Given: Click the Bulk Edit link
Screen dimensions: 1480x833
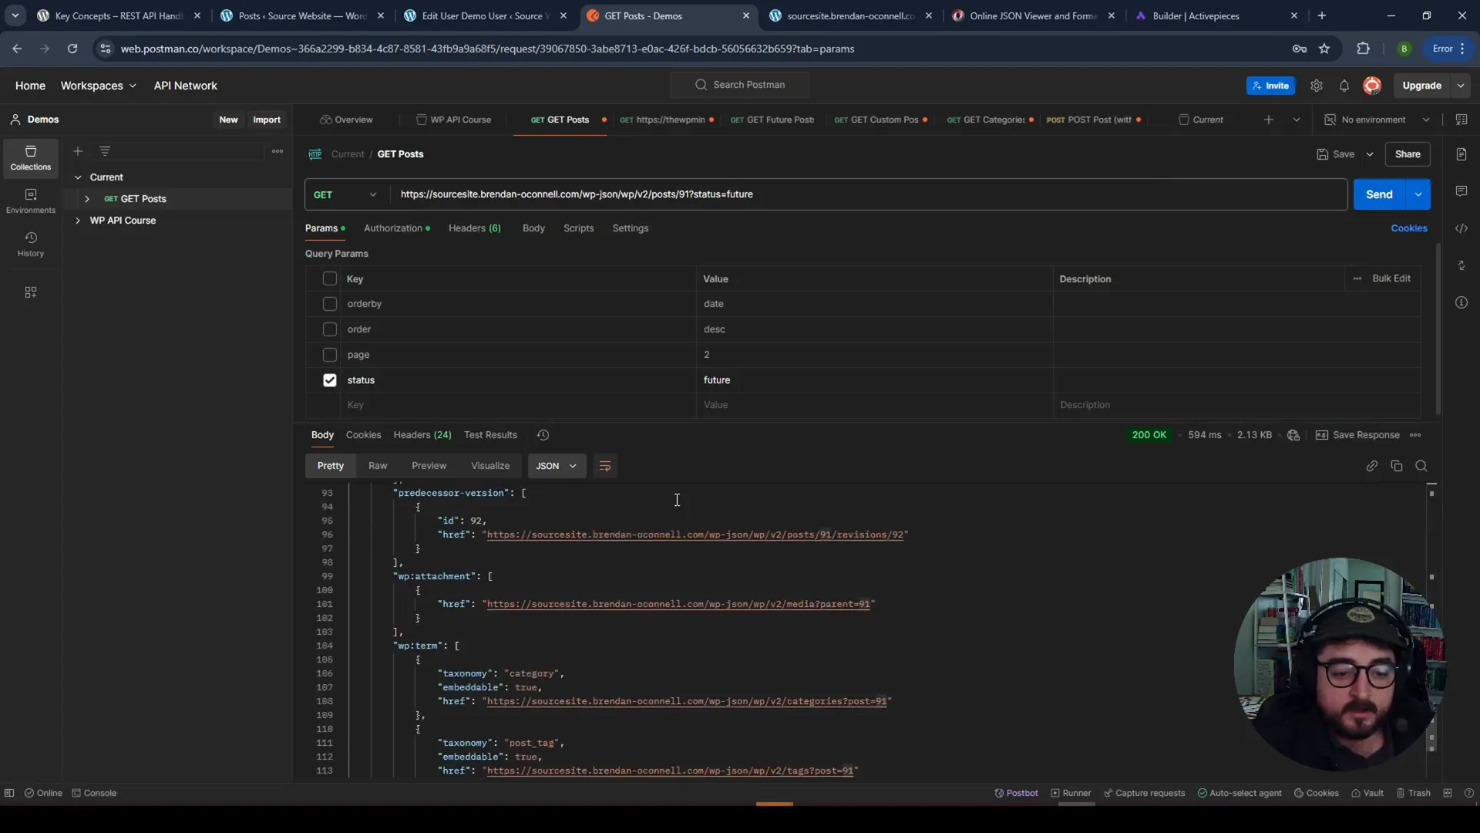Looking at the screenshot, I should click(x=1391, y=278).
